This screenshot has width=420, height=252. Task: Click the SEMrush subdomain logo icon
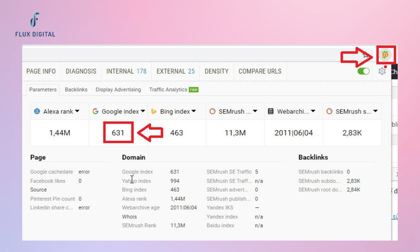[329, 111]
